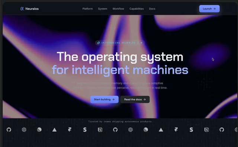Click the first GitHub logo in the carousel

click(x=9, y=130)
